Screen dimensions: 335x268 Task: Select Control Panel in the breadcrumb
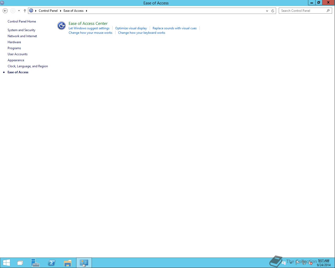48,11
